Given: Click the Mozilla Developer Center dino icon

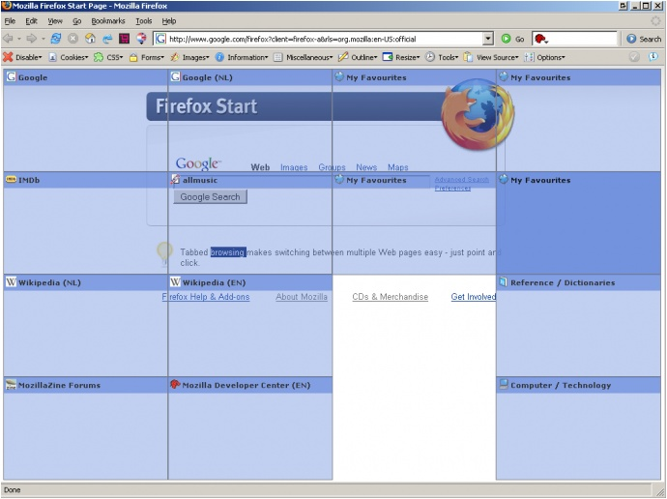Looking at the screenshot, I should 175,385.
